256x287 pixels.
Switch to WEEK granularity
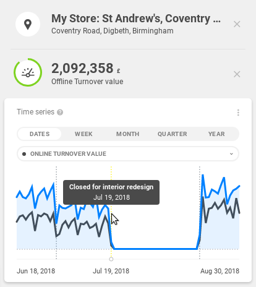tap(83, 134)
